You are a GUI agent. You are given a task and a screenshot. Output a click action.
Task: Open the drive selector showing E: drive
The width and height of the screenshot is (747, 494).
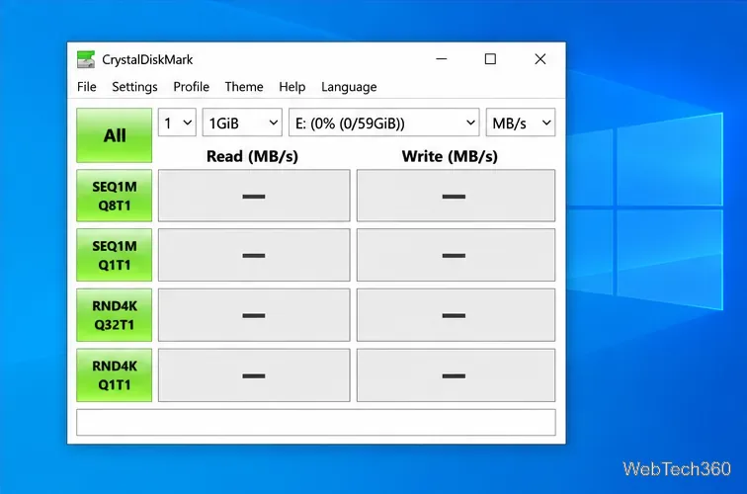pos(384,123)
